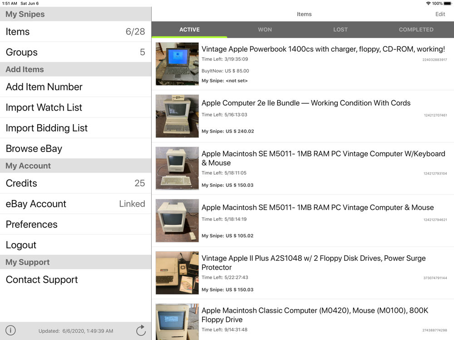The height and width of the screenshot is (340, 454).
Task: Open the Apple 2e IIe Bundle thumbnail
Action: [x=177, y=116]
